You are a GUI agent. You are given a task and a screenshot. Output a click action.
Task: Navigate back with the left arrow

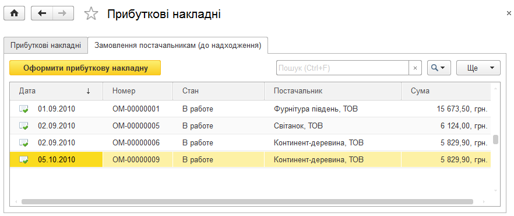tap(41, 13)
